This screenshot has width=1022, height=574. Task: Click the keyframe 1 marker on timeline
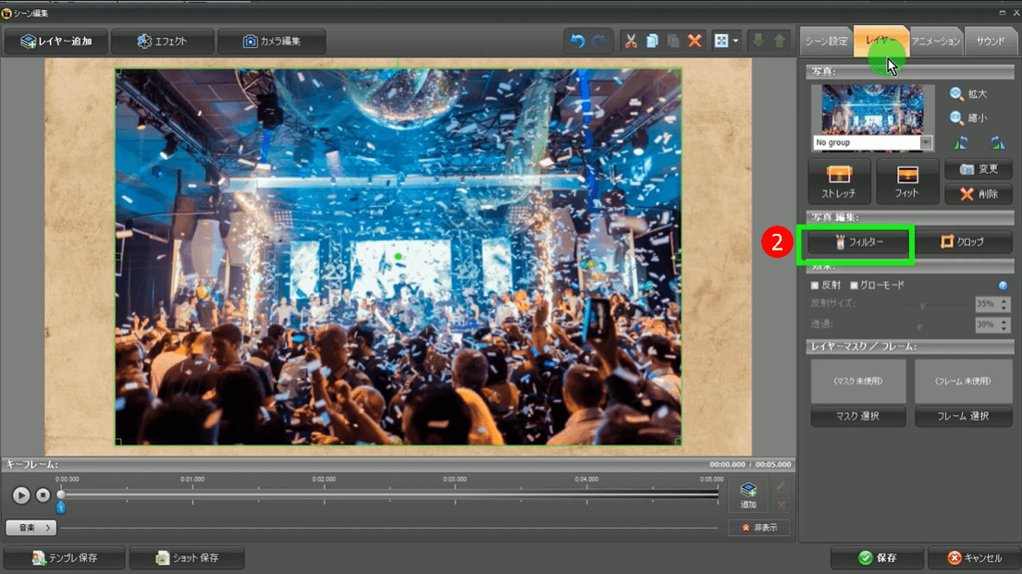point(61,507)
